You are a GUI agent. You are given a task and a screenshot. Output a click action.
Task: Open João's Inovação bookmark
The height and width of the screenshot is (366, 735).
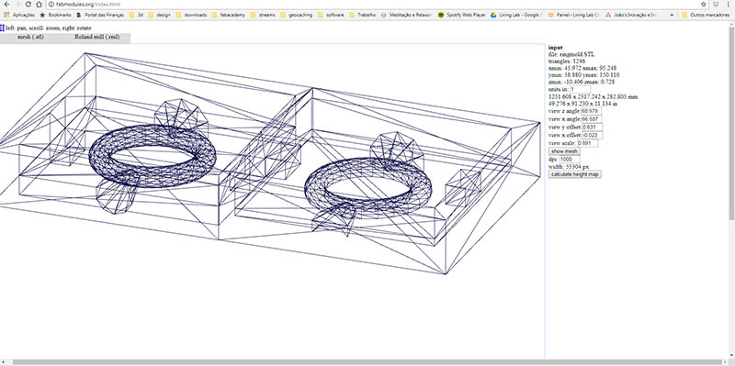tap(631, 15)
